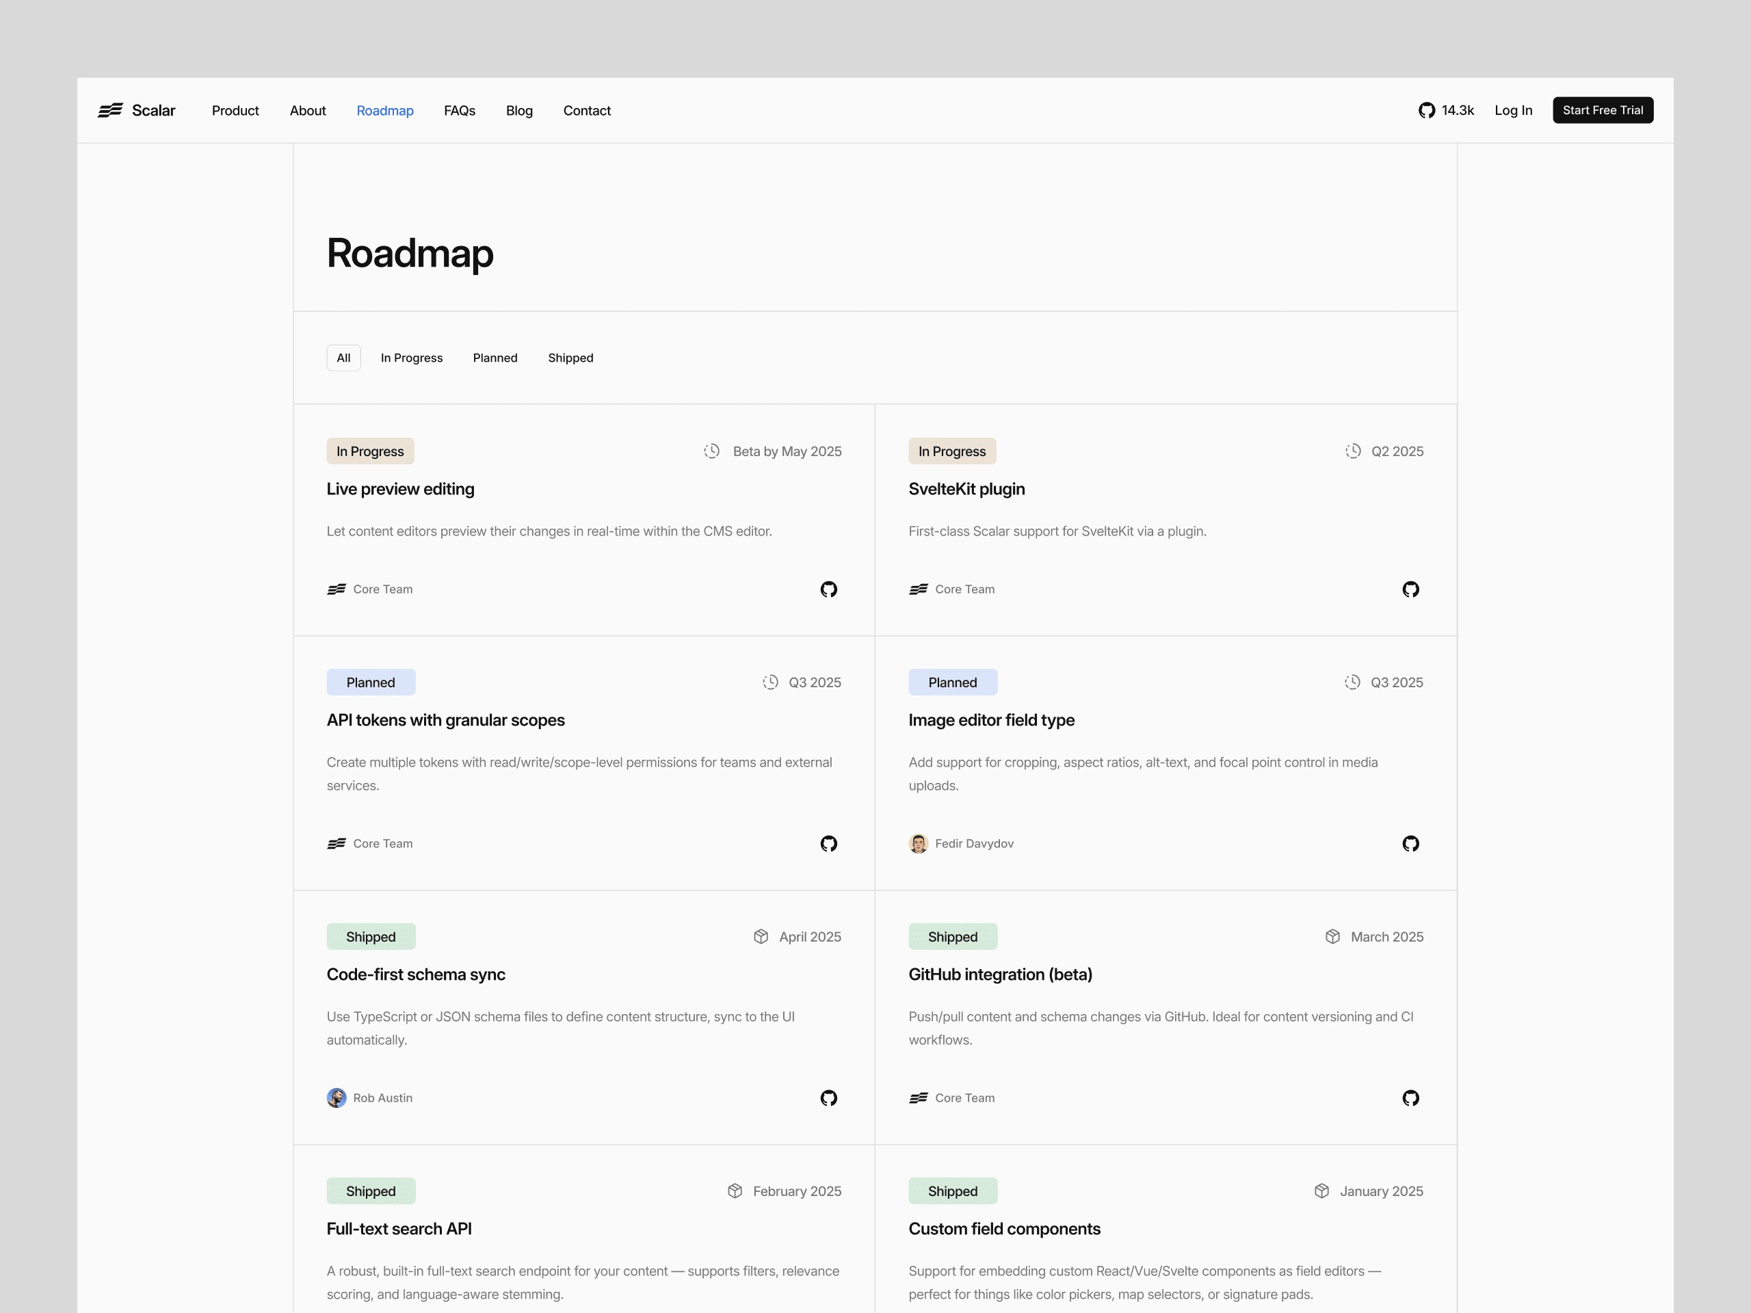Click clock icon beside Q2 2025
The image size is (1751, 1313).
click(1353, 451)
